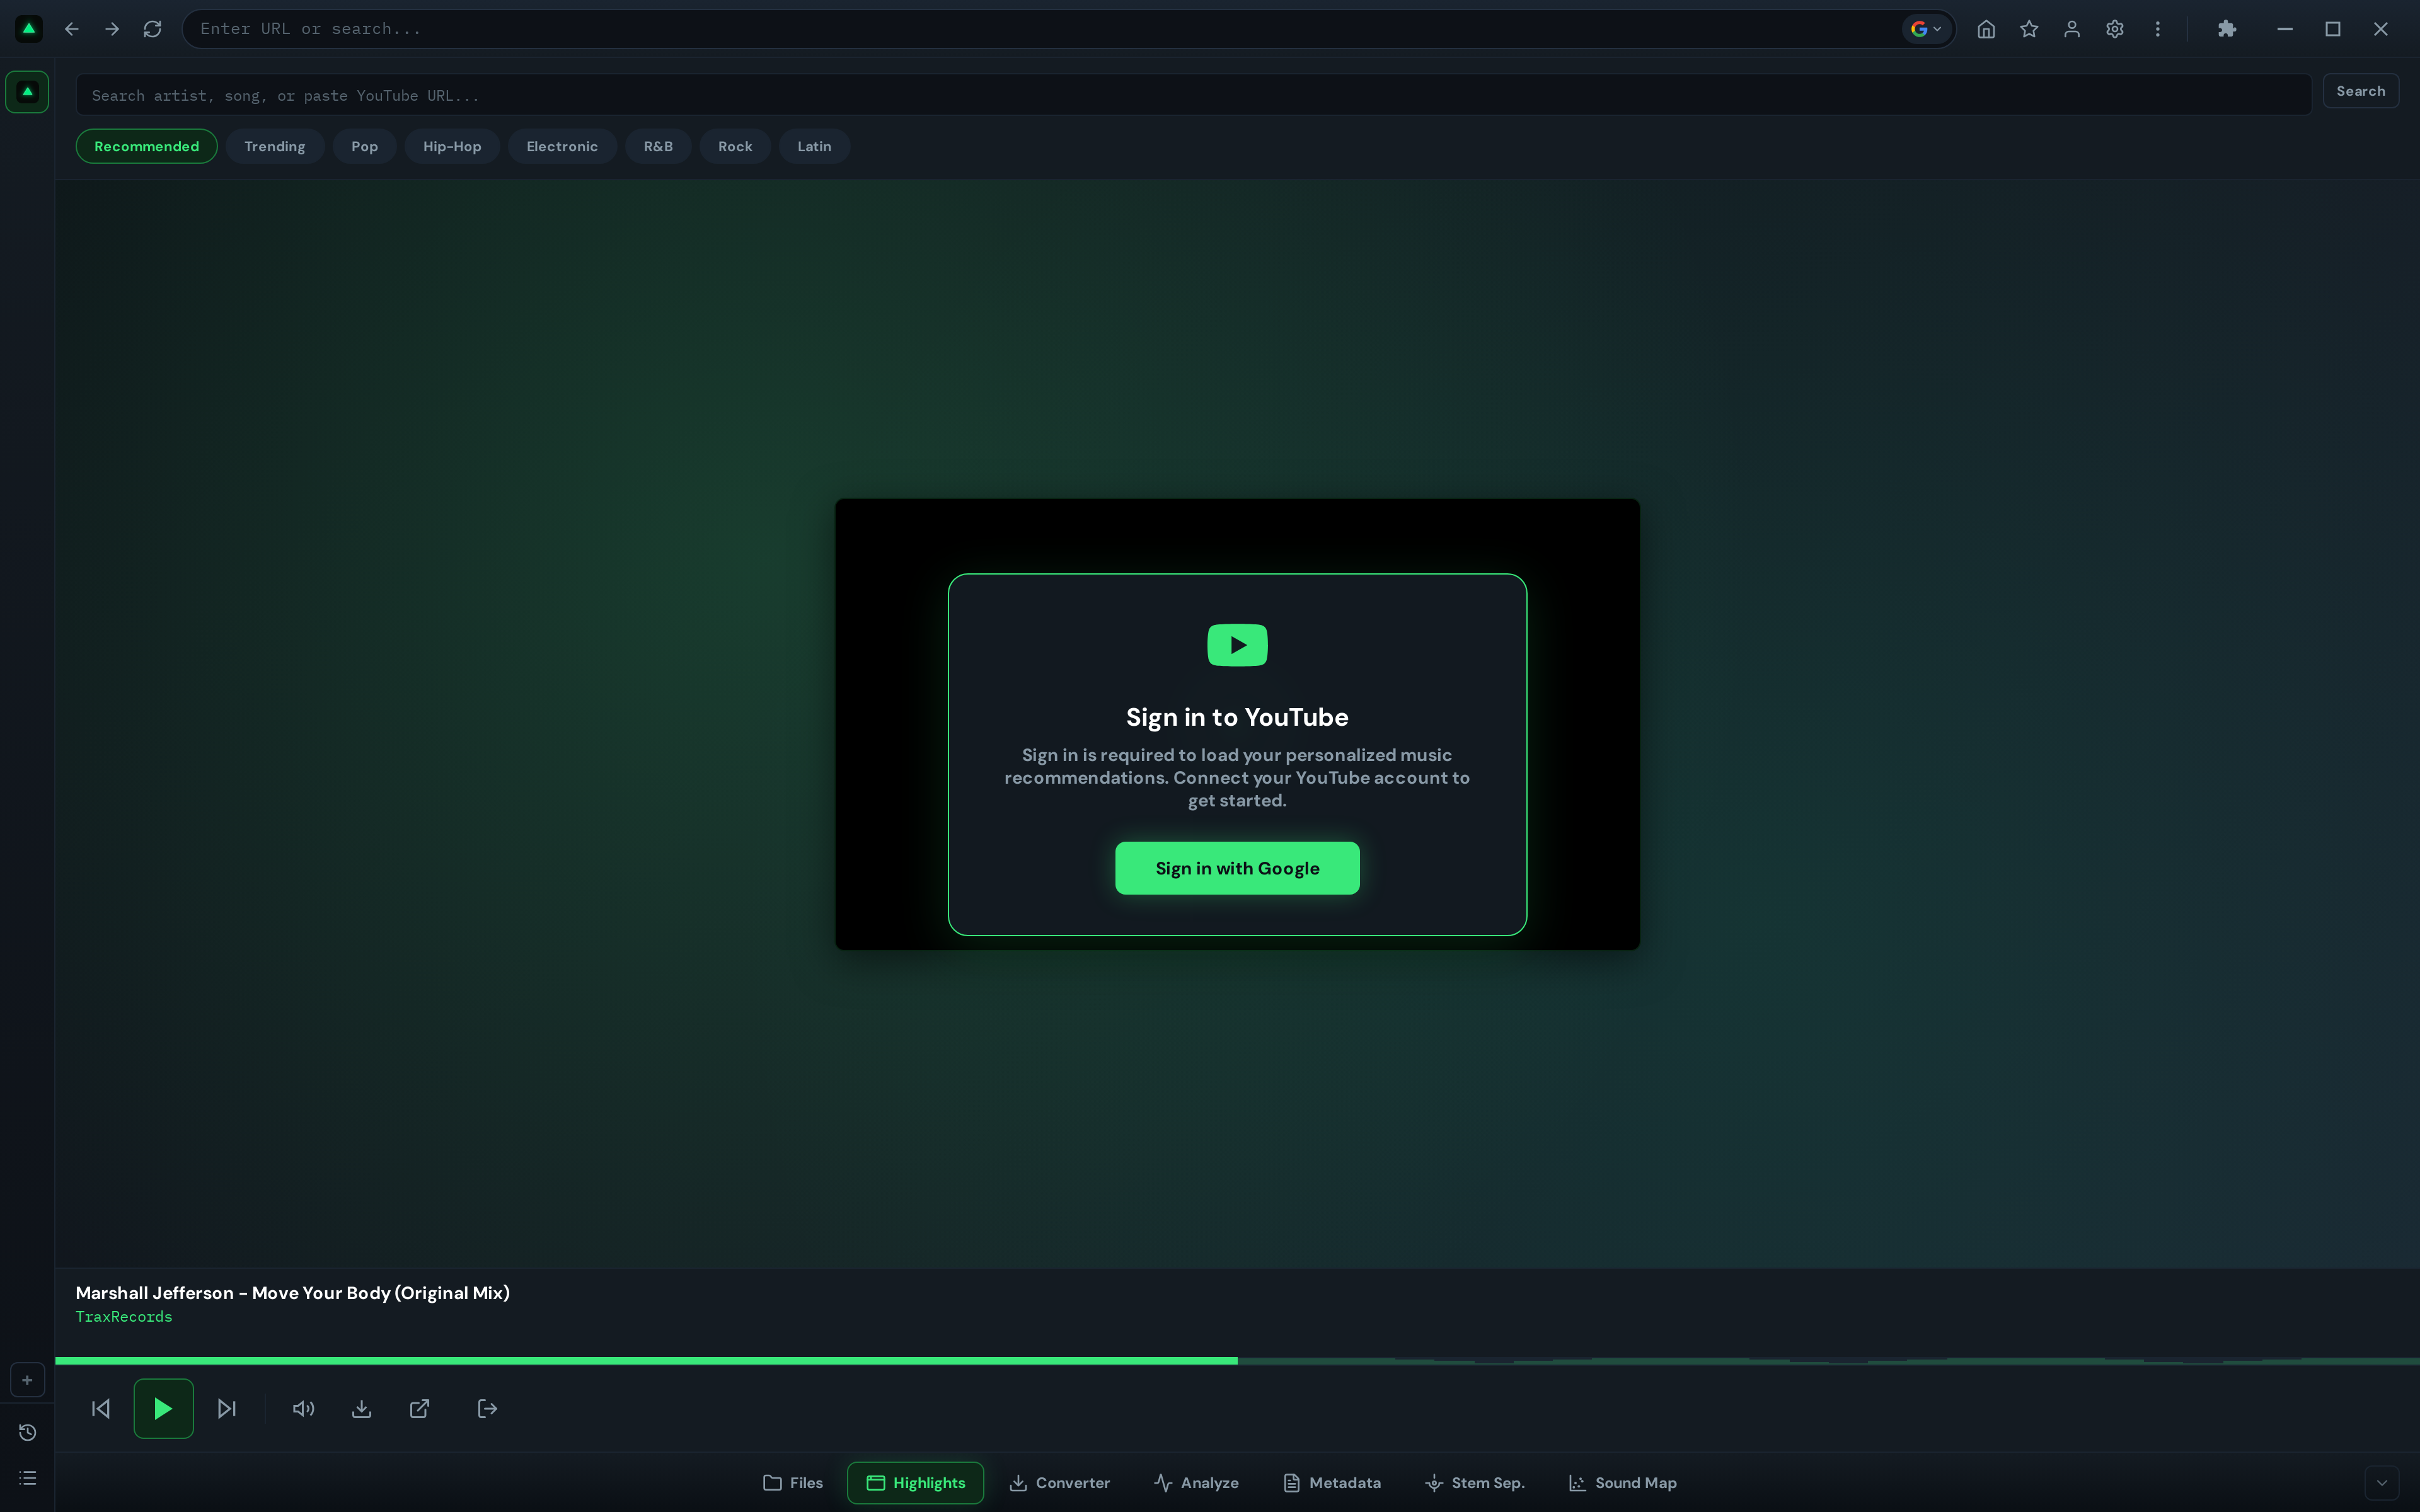Click the YouTube play logo in dialog
Image resolution: width=2420 pixels, height=1512 pixels.
click(x=1237, y=645)
